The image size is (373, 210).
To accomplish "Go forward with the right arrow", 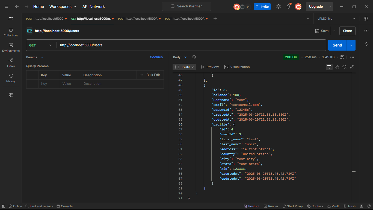I will [x=27, y=7].
